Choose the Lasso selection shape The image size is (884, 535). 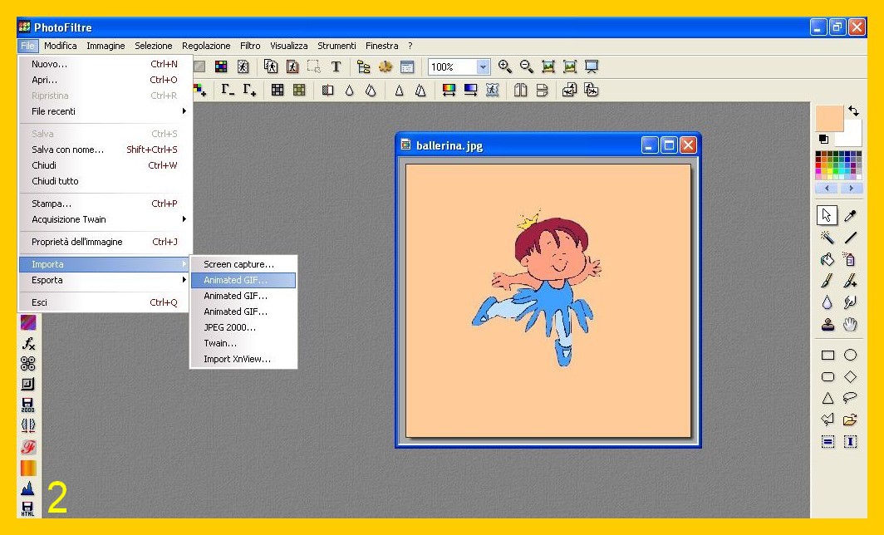(x=850, y=398)
